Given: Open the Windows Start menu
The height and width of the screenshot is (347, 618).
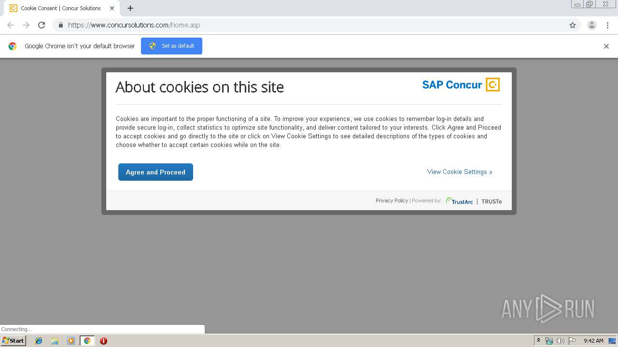Looking at the screenshot, I should click(14, 340).
